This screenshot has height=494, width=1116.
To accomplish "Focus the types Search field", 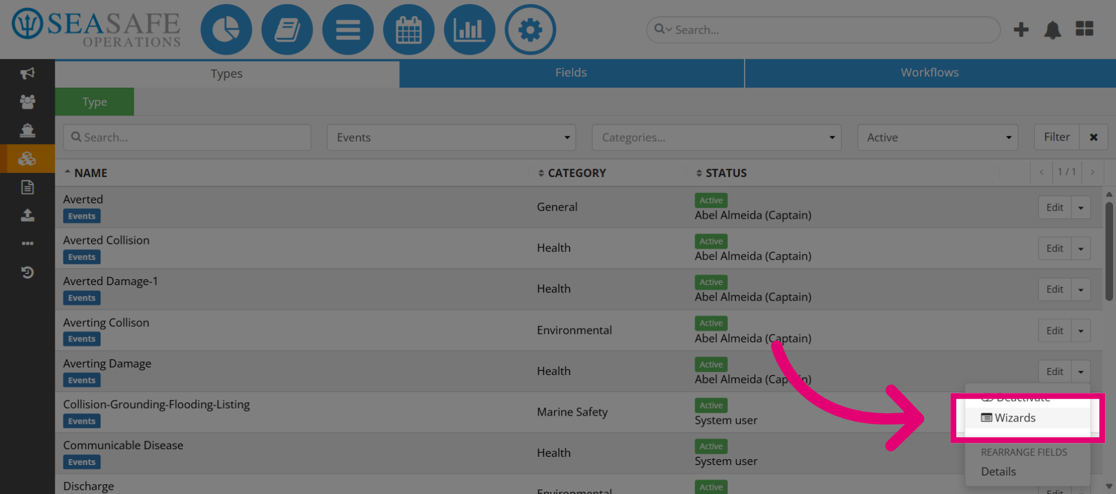I will tap(187, 138).
